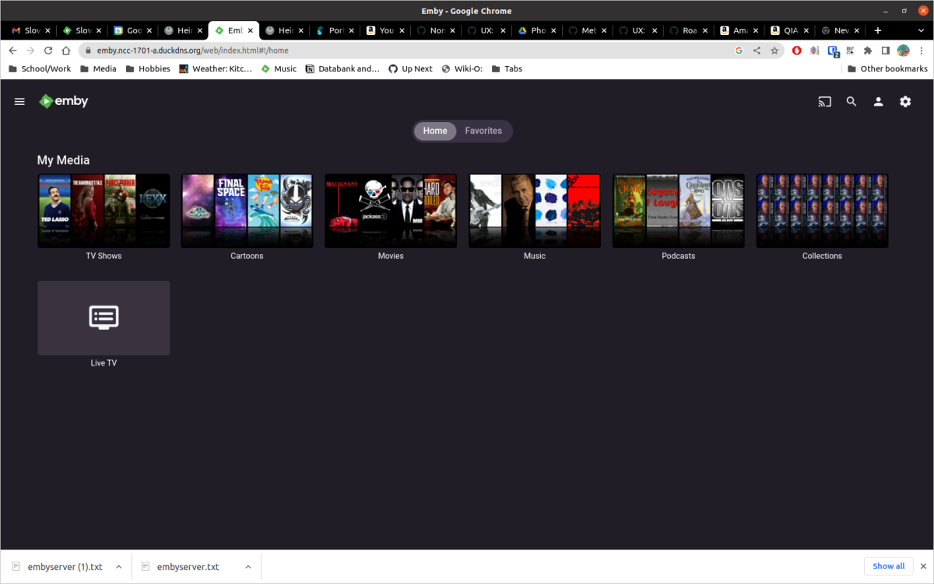934x584 pixels.
Task: Close the active Emby tab
Action: [250, 30]
